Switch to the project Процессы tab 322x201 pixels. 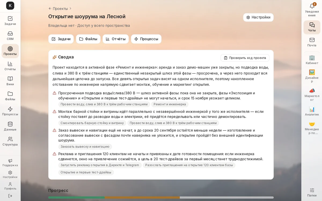pyautogui.click(x=146, y=39)
